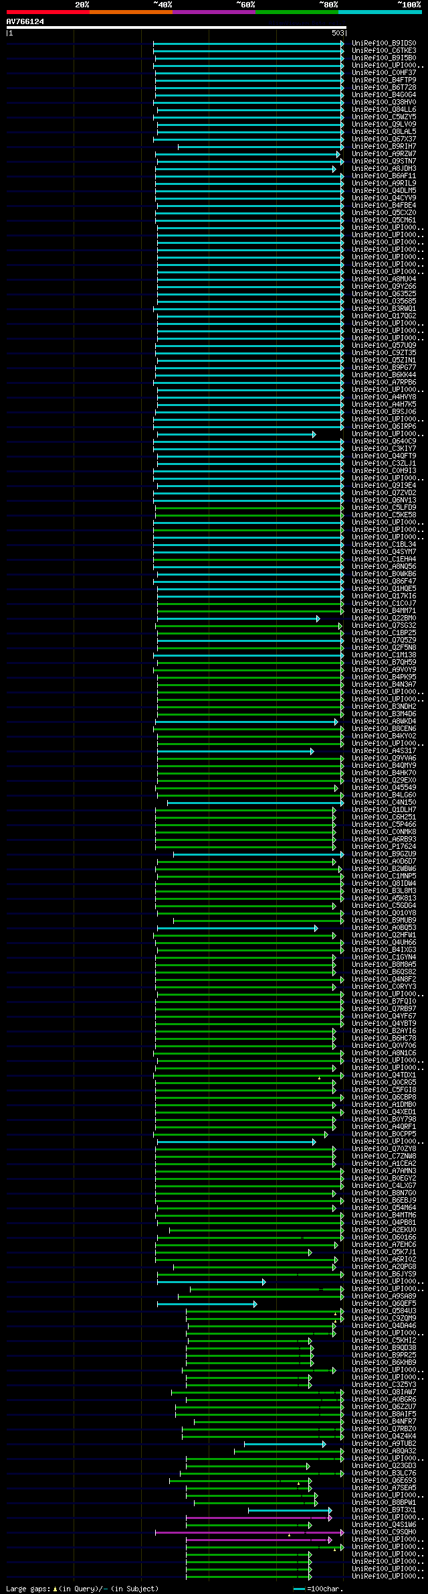The image size is (428, 1594).
Task: Click the Large gaps legend text
Action: pyautogui.click(x=82, y=1588)
